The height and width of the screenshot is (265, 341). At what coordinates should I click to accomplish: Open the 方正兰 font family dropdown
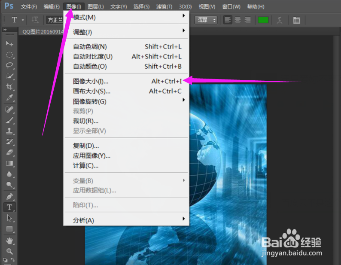click(x=55, y=20)
